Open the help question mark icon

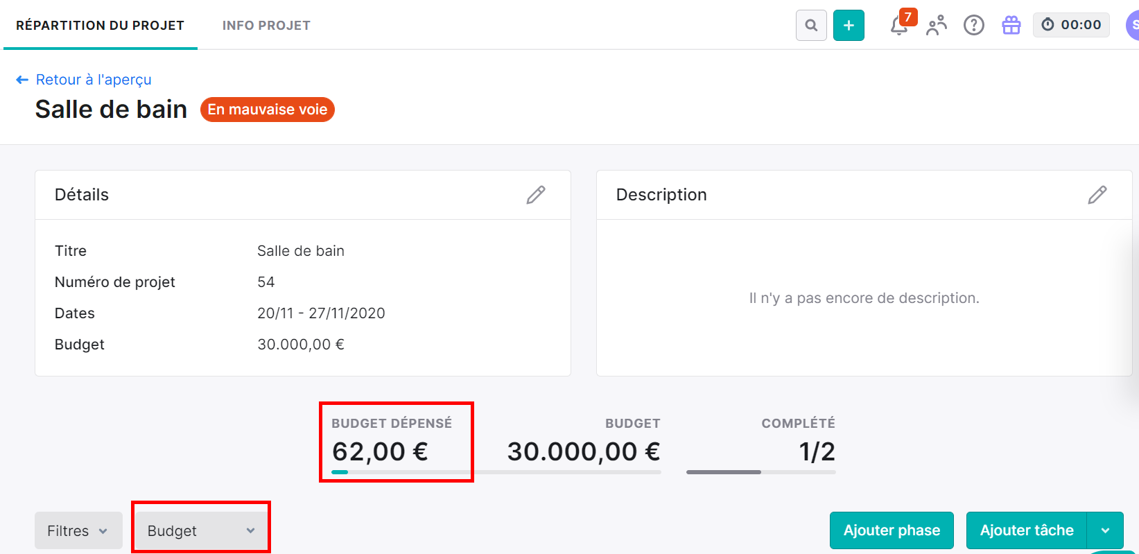[x=974, y=26]
